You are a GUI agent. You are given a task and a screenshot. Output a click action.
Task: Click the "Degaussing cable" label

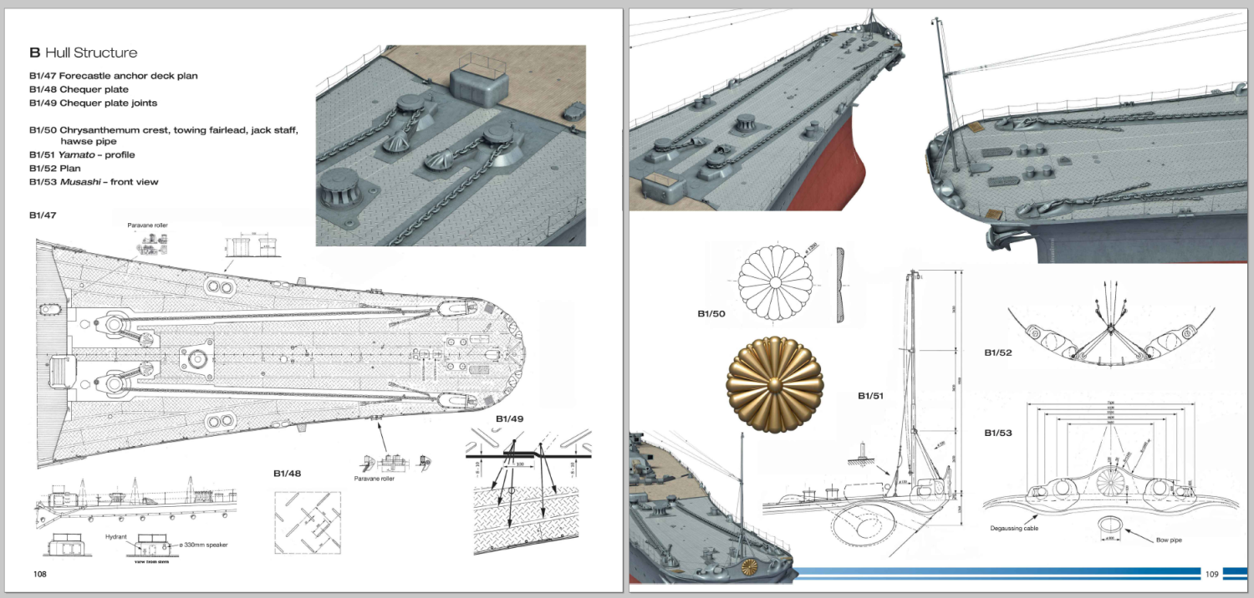(x=1014, y=529)
